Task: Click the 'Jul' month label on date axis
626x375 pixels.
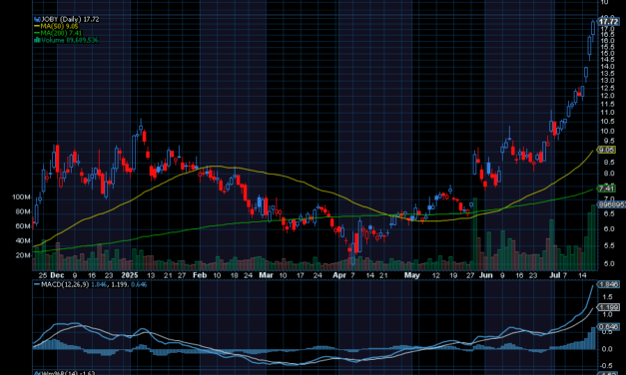Action: point(554,275)
